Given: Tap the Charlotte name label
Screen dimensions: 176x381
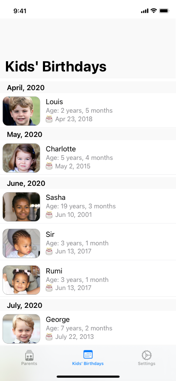Looking at the screenshot, I should pos(61,149).
